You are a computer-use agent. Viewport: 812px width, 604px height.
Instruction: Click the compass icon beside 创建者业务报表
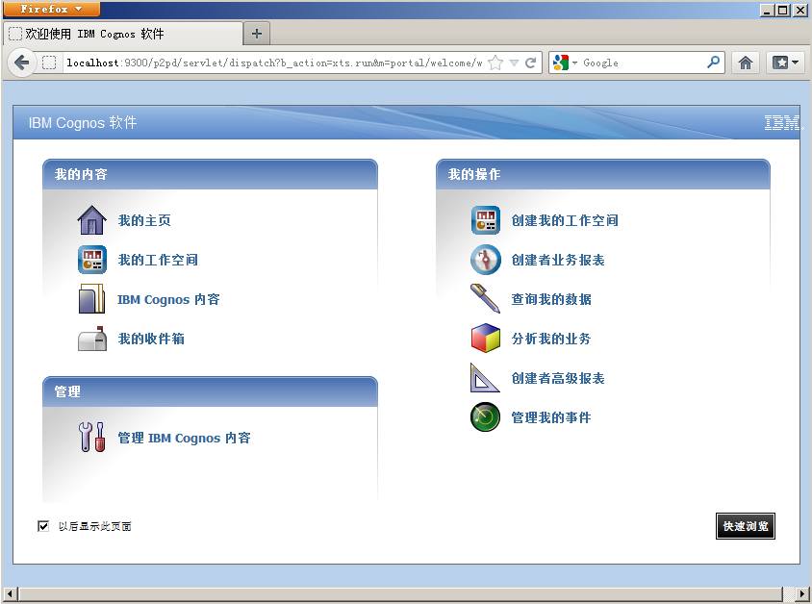tap(485, 260)
